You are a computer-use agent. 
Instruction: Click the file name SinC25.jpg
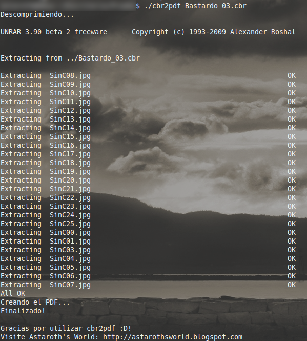tap(70, 224)
